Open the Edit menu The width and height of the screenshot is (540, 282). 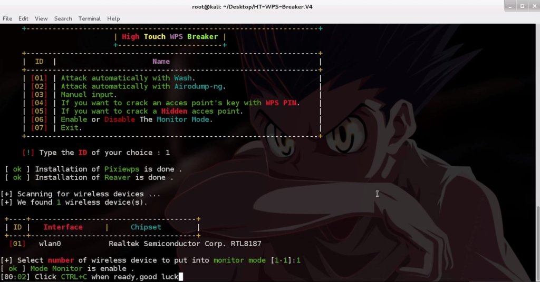pyautogui.click(x=23, y=18)
